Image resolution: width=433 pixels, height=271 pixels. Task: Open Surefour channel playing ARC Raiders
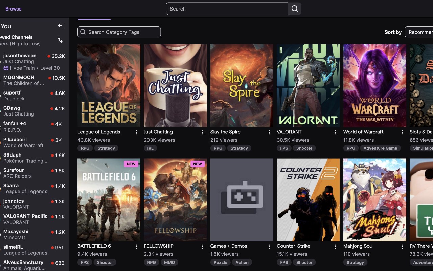34,173
